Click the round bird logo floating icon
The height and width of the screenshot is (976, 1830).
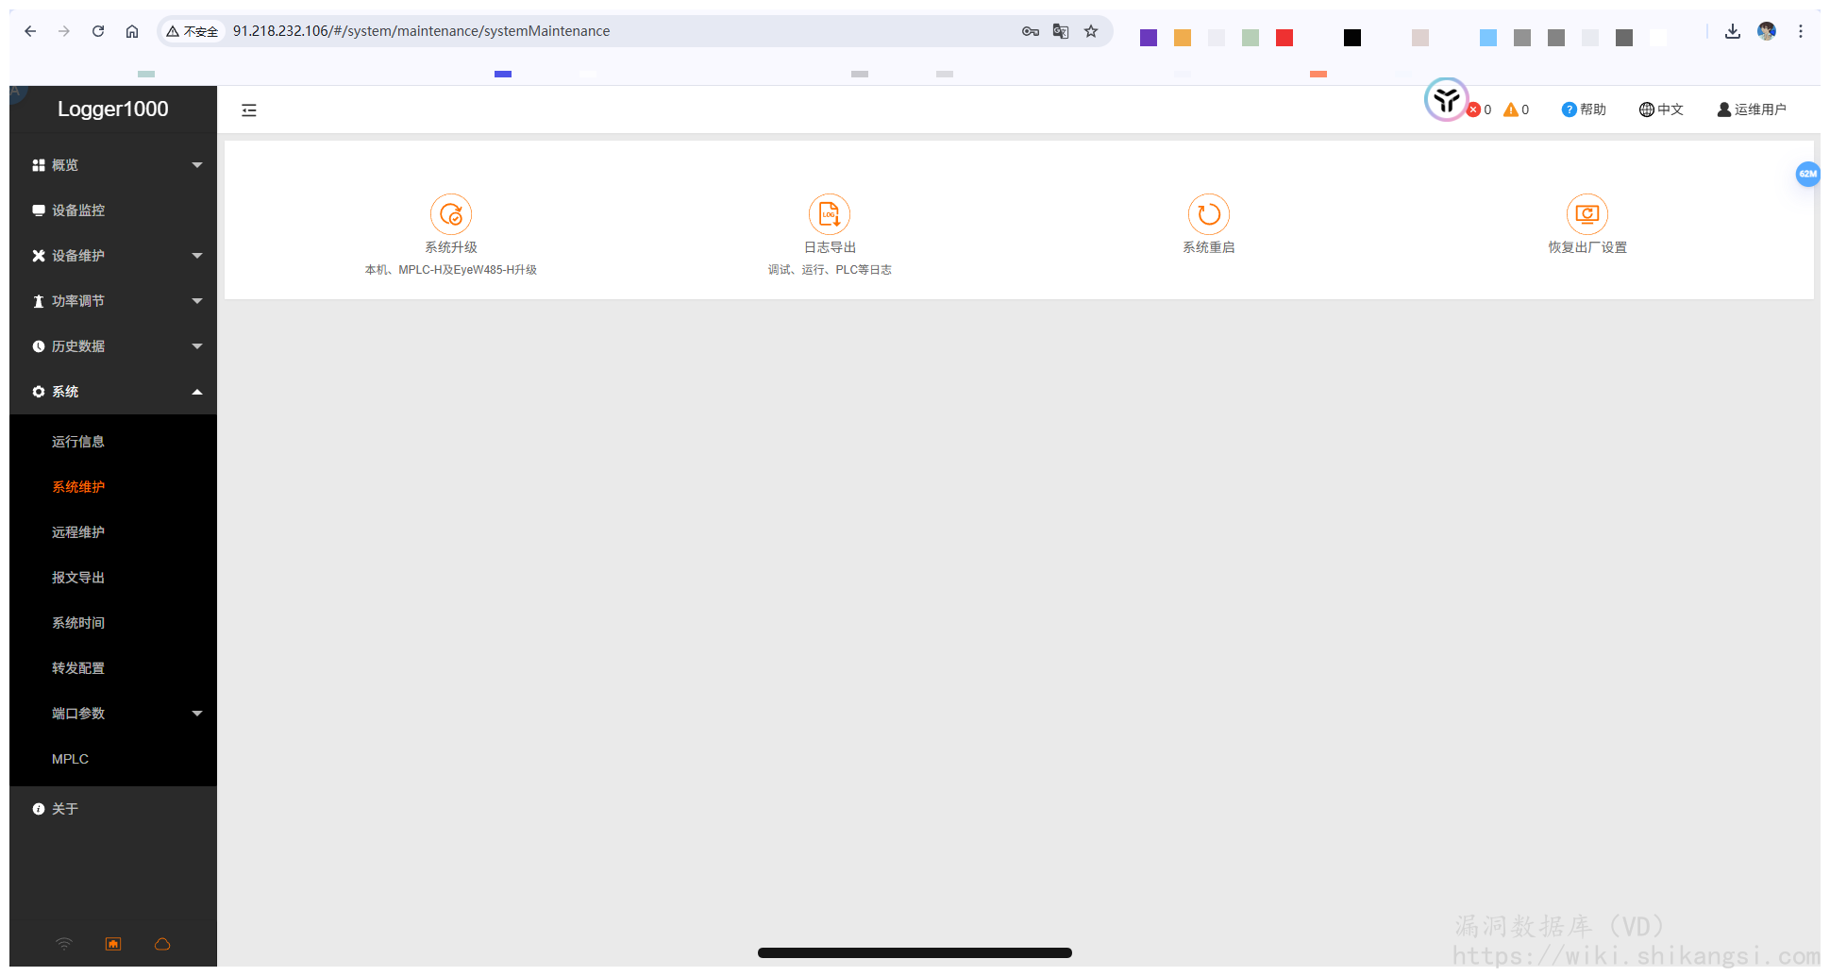click(1446, 99)
